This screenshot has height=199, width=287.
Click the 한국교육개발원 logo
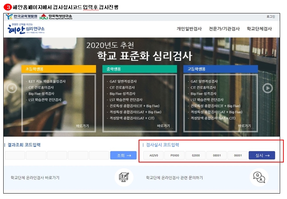pyautogui.click(x=21, y=17)
